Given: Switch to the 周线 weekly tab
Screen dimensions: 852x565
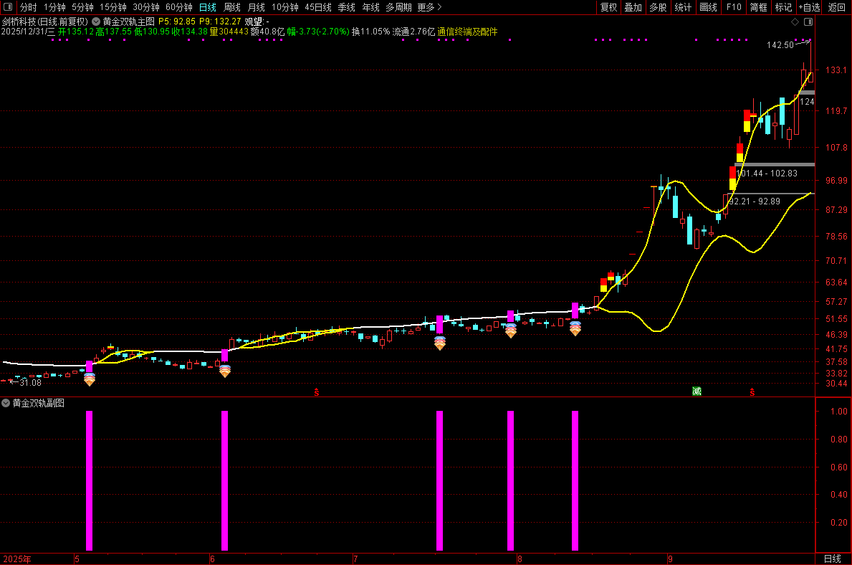Looking at the screenshot, I should [231, 7].
